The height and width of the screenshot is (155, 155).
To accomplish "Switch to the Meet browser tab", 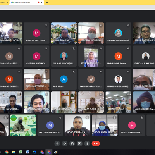I will tap(27, 2).
